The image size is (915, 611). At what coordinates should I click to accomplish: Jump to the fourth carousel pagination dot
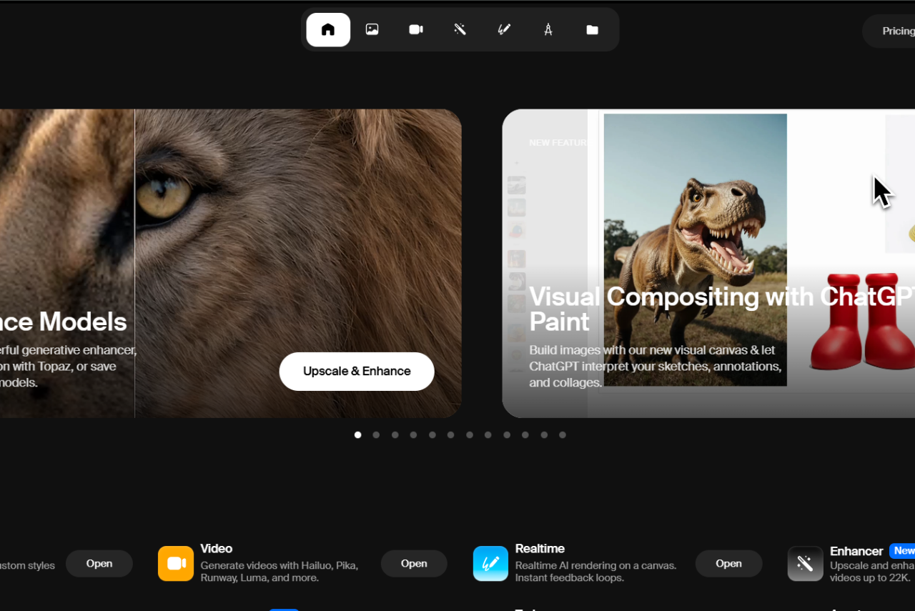413,434
